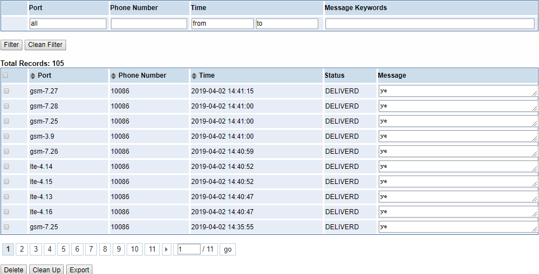Viewport: 539px width, 274px height.
Task: Click resize handle of gsm-7.28 message box
Action: pyautogui.click(x=534, y=108)
